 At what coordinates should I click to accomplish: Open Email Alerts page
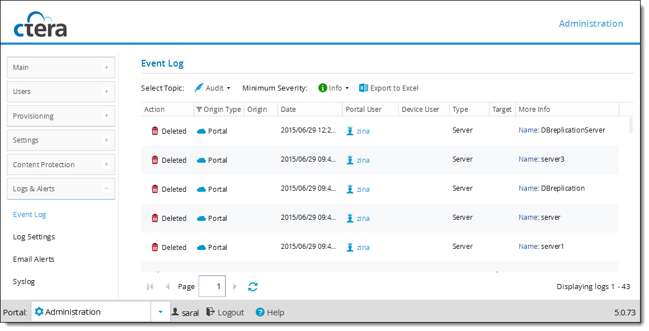point(34,259)
